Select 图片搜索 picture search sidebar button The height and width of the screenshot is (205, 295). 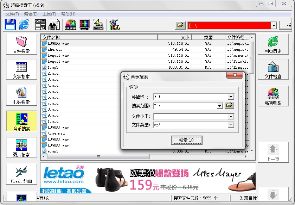[21, 148]
